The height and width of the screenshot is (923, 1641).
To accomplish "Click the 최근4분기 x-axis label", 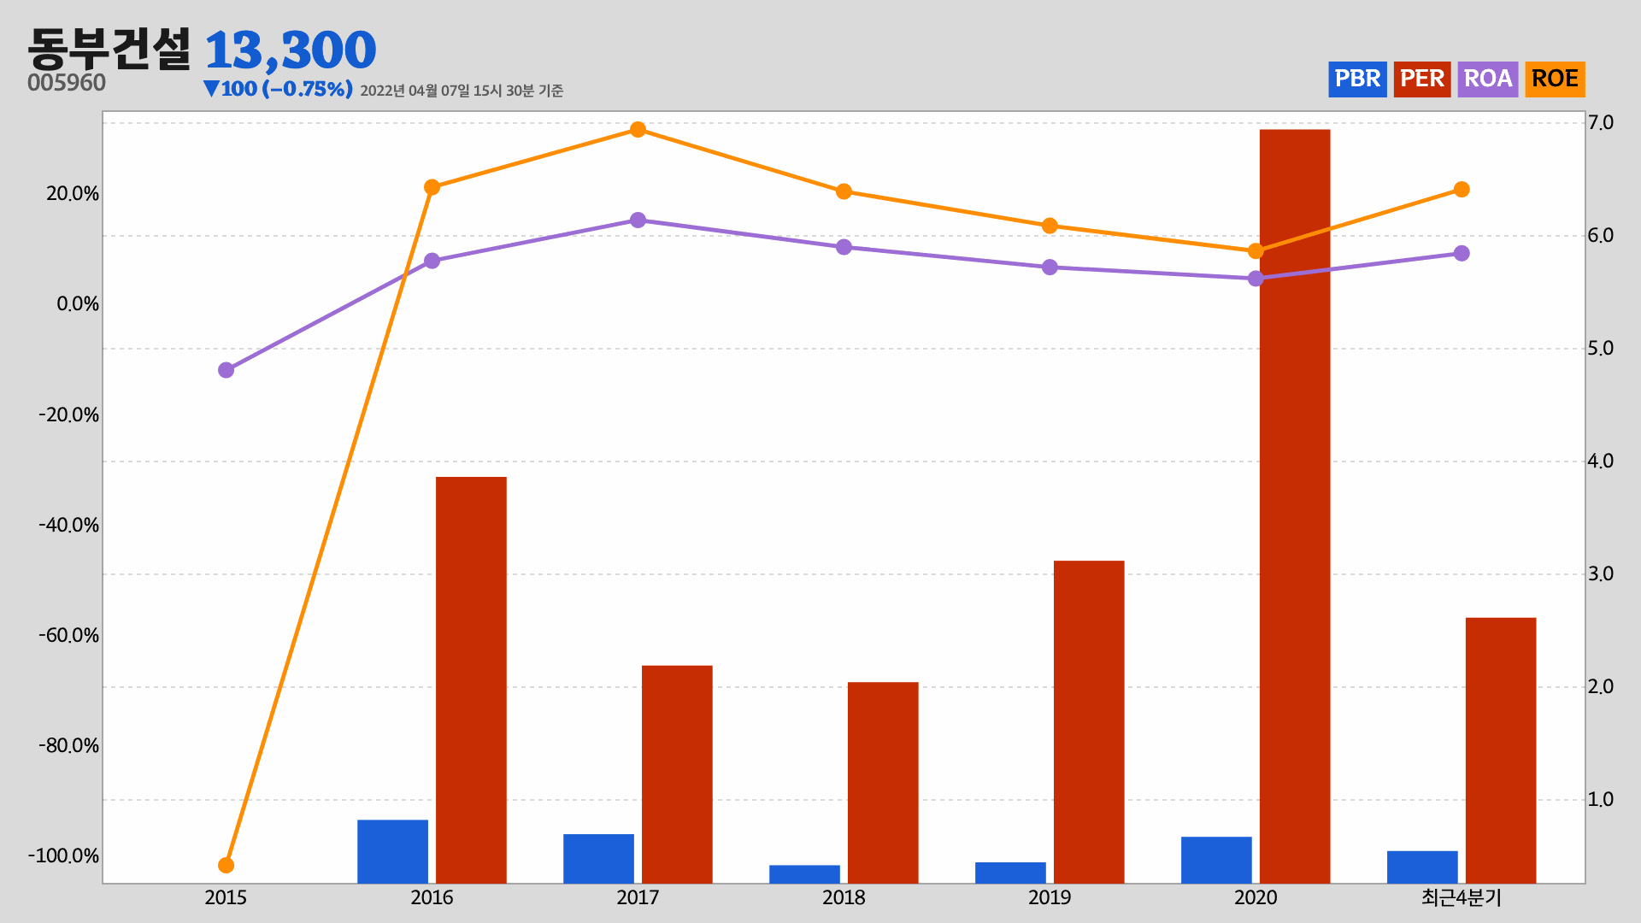I will pos(1461,897).
